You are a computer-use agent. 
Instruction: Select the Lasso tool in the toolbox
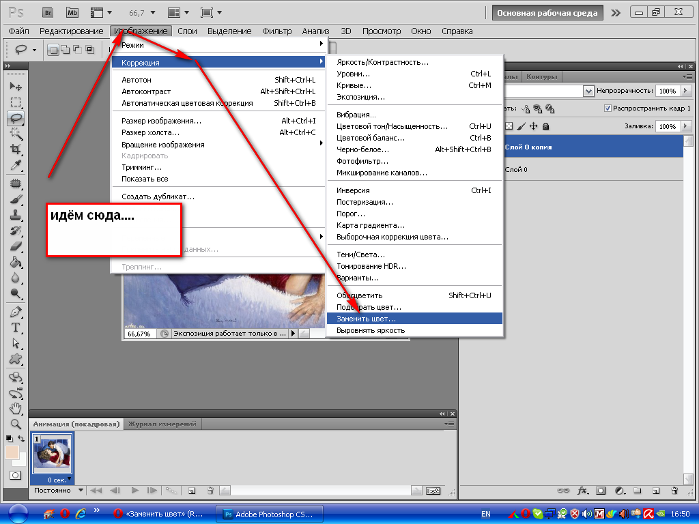click(16, 118)
